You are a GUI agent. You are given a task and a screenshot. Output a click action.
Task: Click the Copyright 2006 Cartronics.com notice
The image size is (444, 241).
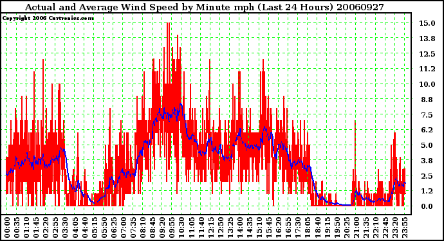[48, 18]
